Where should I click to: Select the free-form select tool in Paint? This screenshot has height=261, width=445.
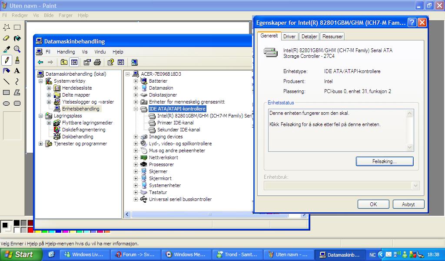click(x=7, y=27)
